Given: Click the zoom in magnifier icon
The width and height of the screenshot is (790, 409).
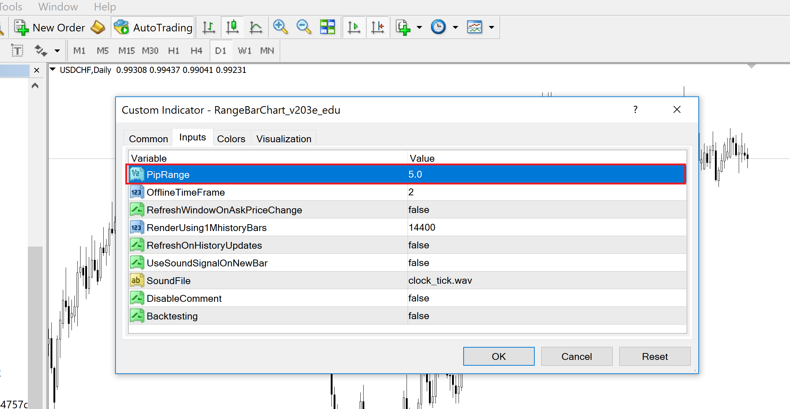Looking at the screenshot, I should pyautogui.click(x=280, y=27).
